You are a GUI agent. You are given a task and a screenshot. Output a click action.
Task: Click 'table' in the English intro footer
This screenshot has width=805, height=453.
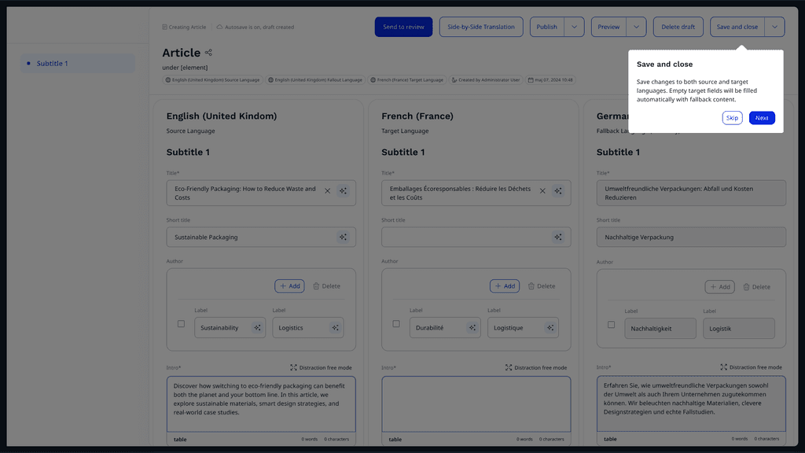180,440
